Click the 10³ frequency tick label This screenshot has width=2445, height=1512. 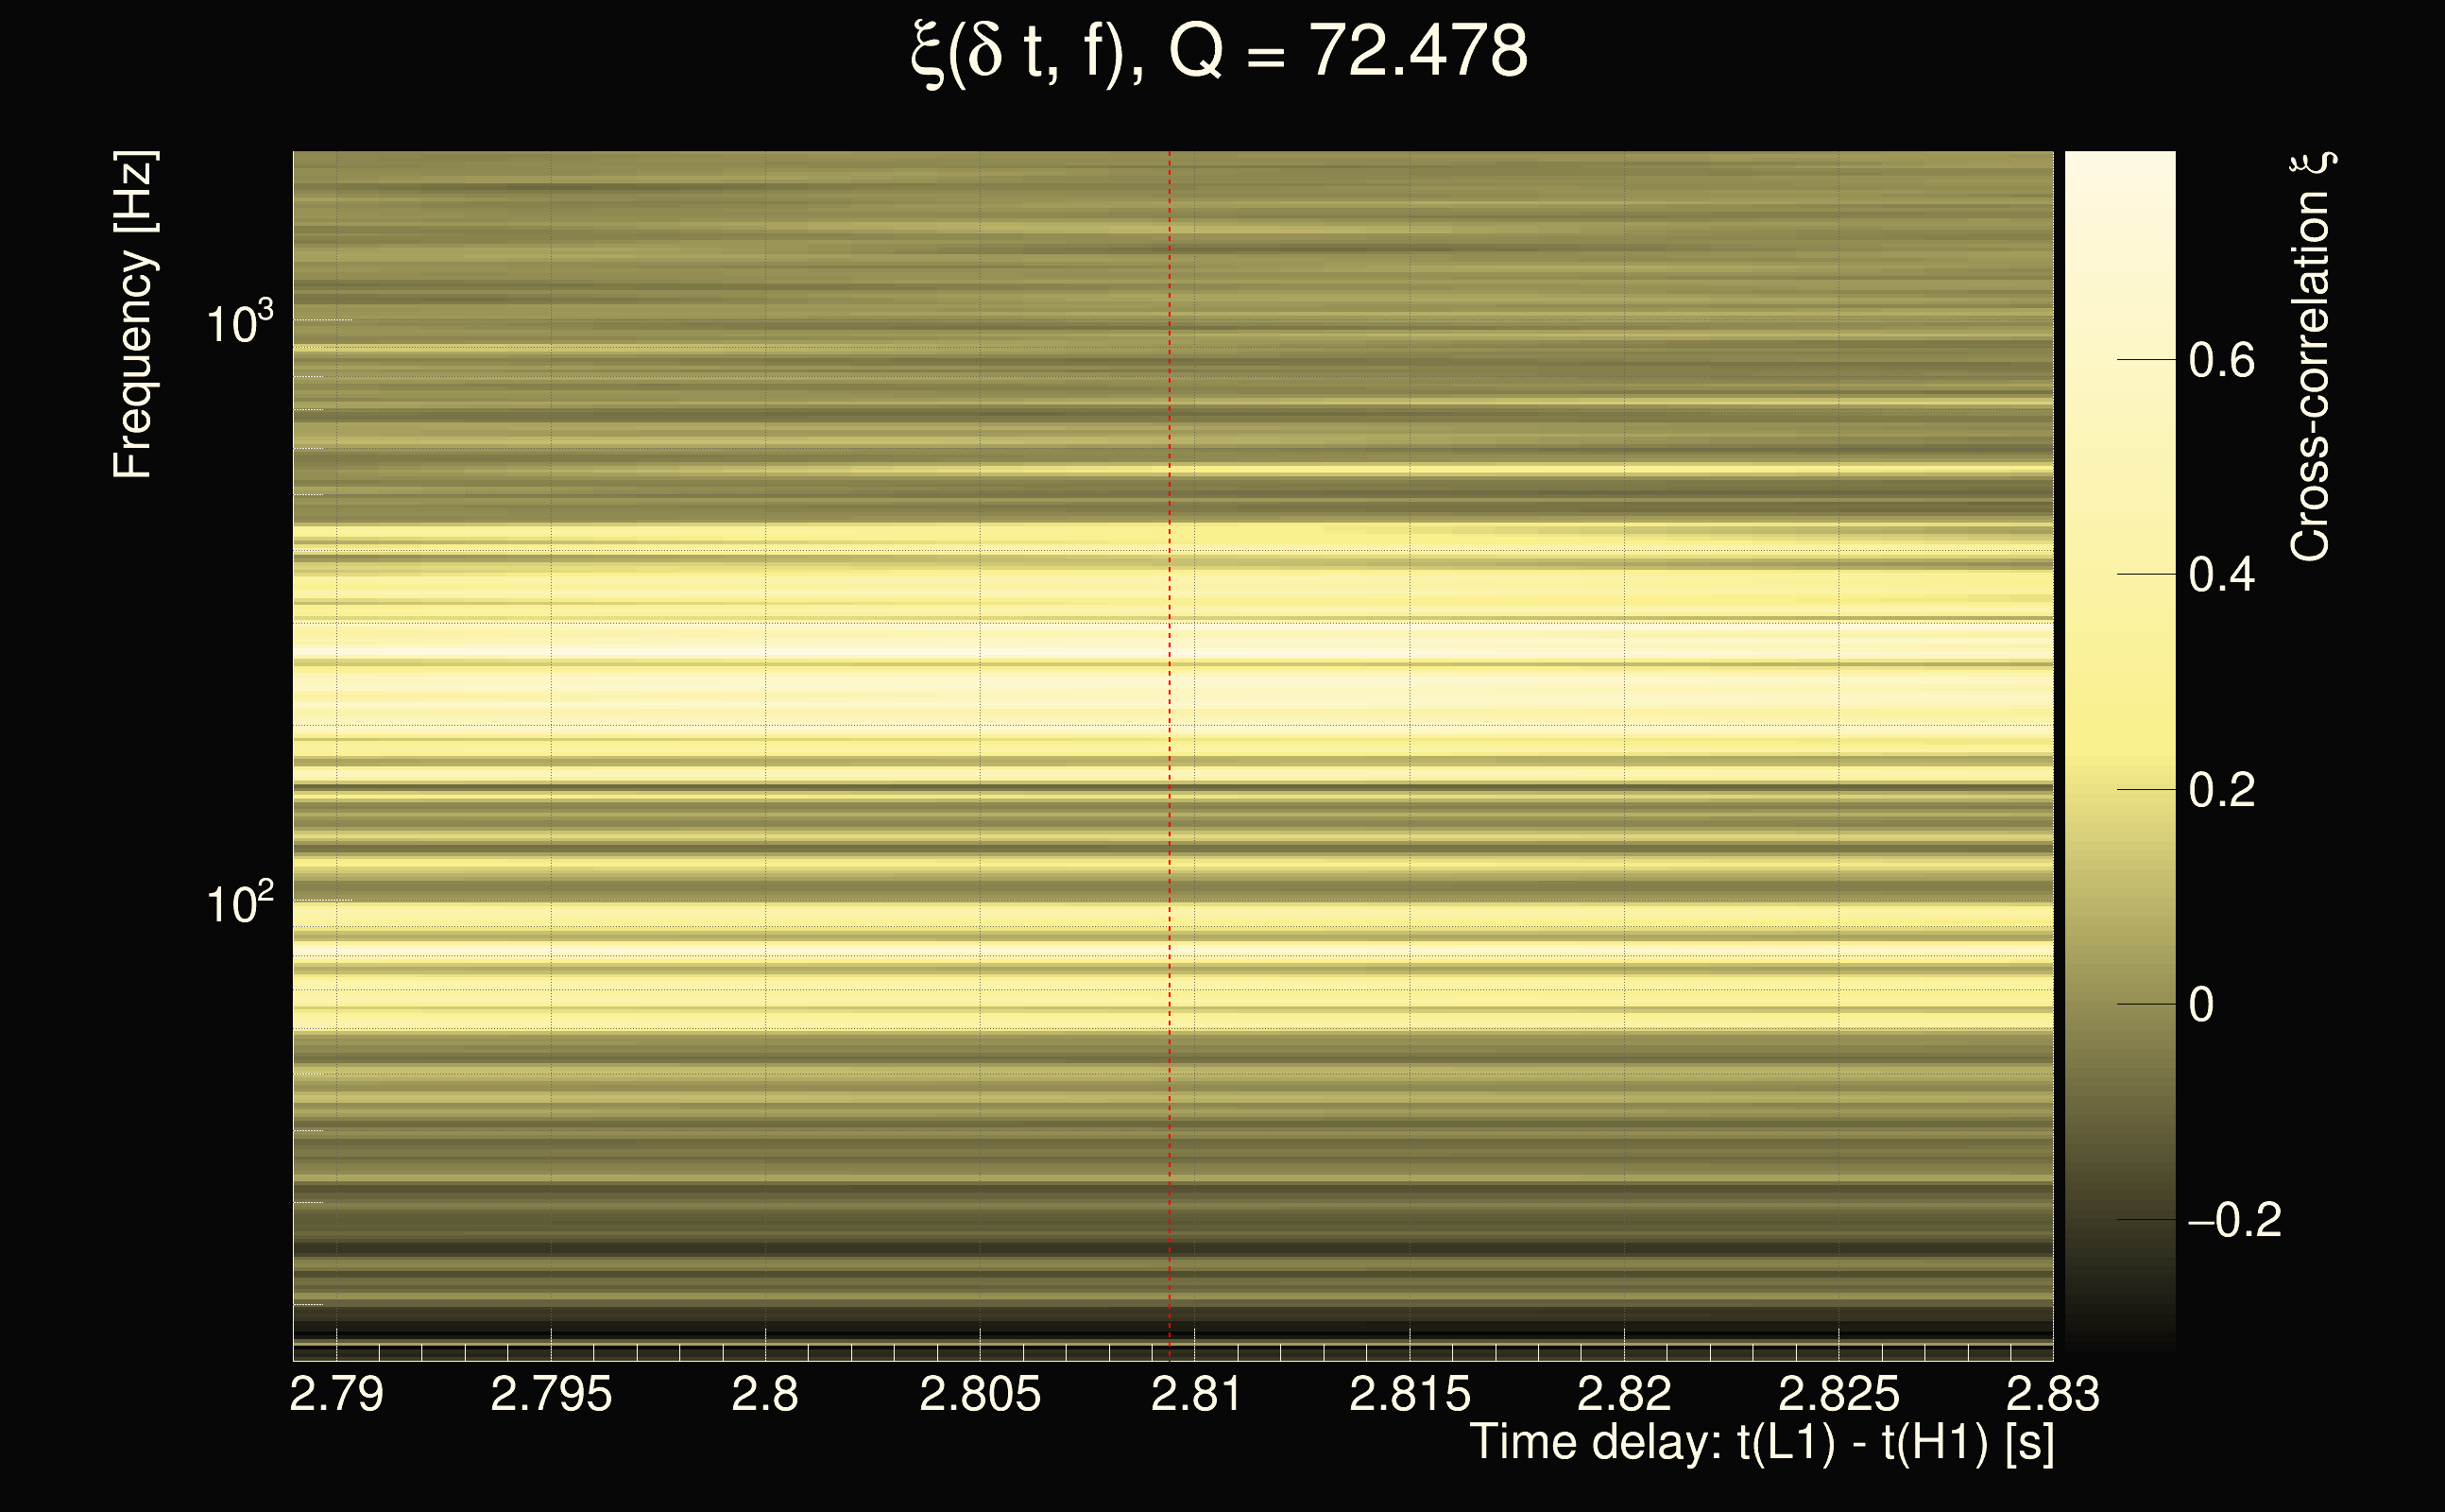pyautogui.click(x=239, y=324)
